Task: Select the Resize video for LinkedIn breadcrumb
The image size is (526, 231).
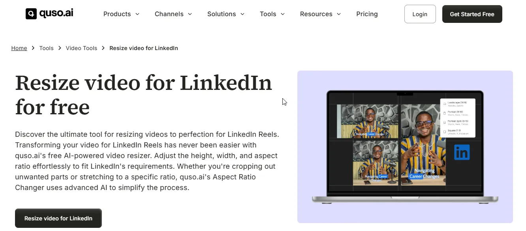Action: (x=144, y=48)
